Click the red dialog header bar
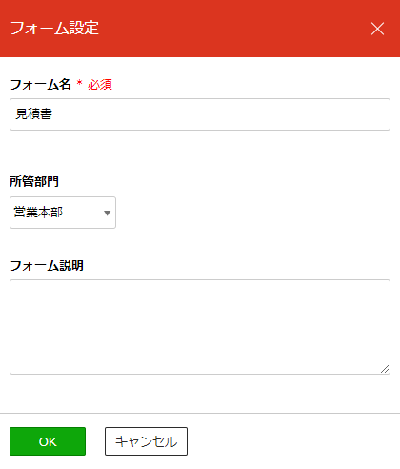The image size is (400, 469). click(x=200, y=29)
